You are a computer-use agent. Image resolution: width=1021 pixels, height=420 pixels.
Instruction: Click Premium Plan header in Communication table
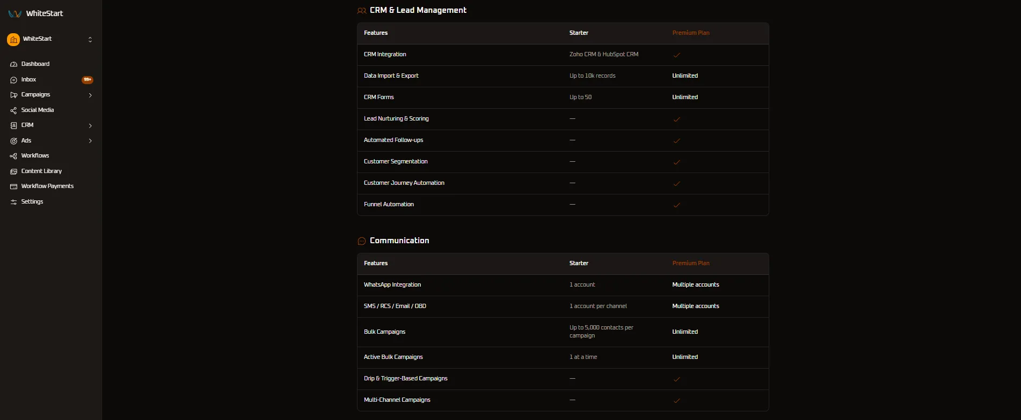(x=691, y=263)
